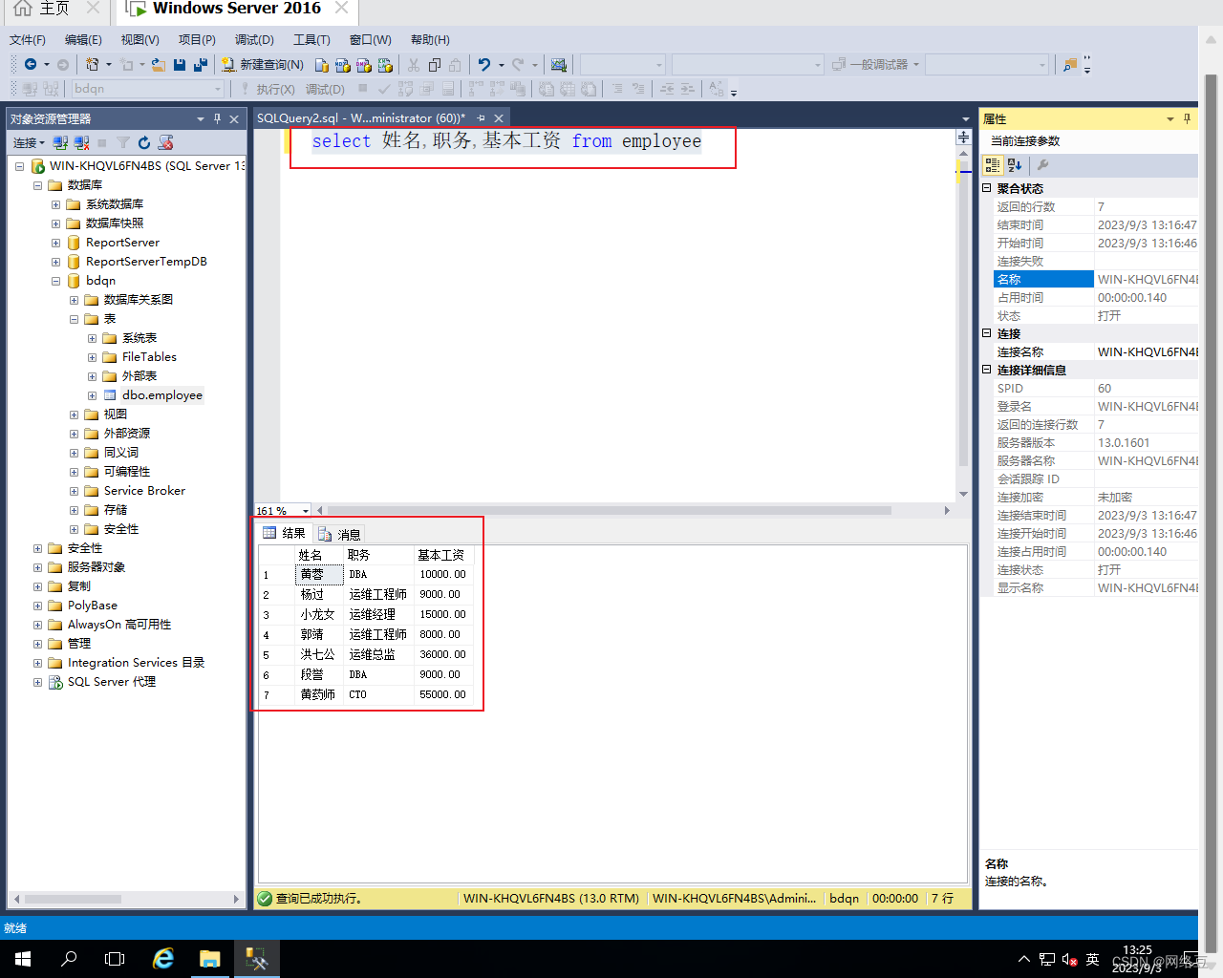Click the Copy icon in toolbar
The width and height of the screenshot is (1223, 978).
pyautogui.click(x=435, y=65)
